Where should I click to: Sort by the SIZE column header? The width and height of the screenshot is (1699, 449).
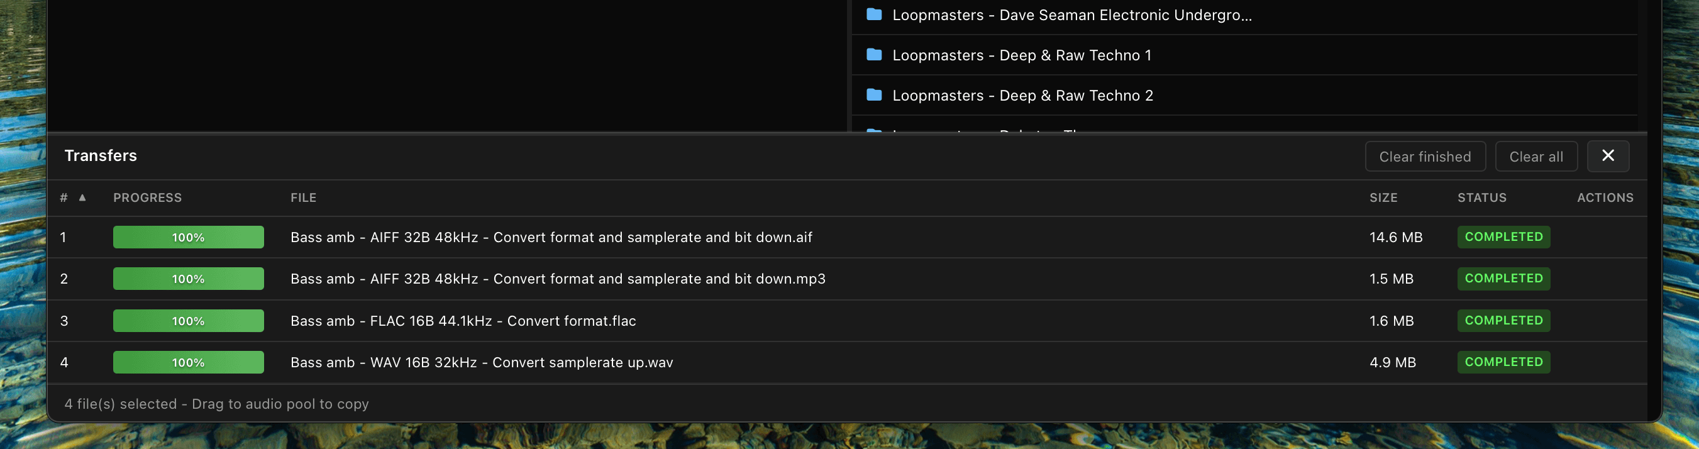(1383, 197)
